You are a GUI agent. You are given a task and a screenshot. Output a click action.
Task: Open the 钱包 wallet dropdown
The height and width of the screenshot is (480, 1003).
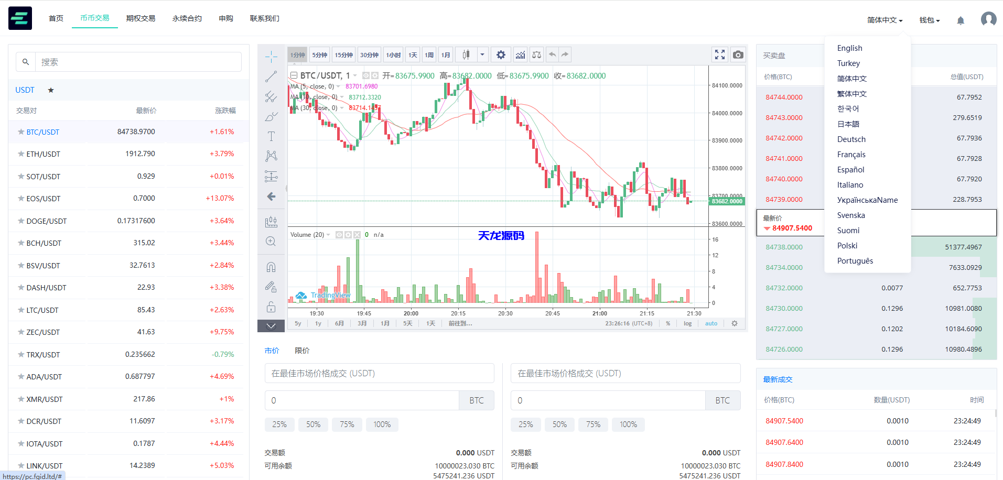tap(930, 20)
